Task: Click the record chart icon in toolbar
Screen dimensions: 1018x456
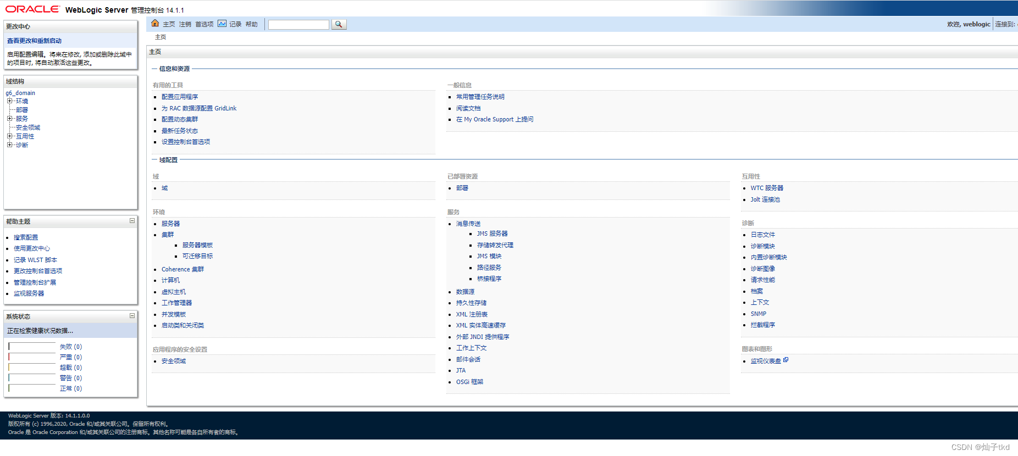Action: [x=222, y=24]
